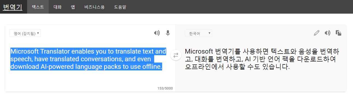This screenshot has height=99, width=353.
Task: Suggest an edit with the pencil icon
Action: click(x=317, y=33)
